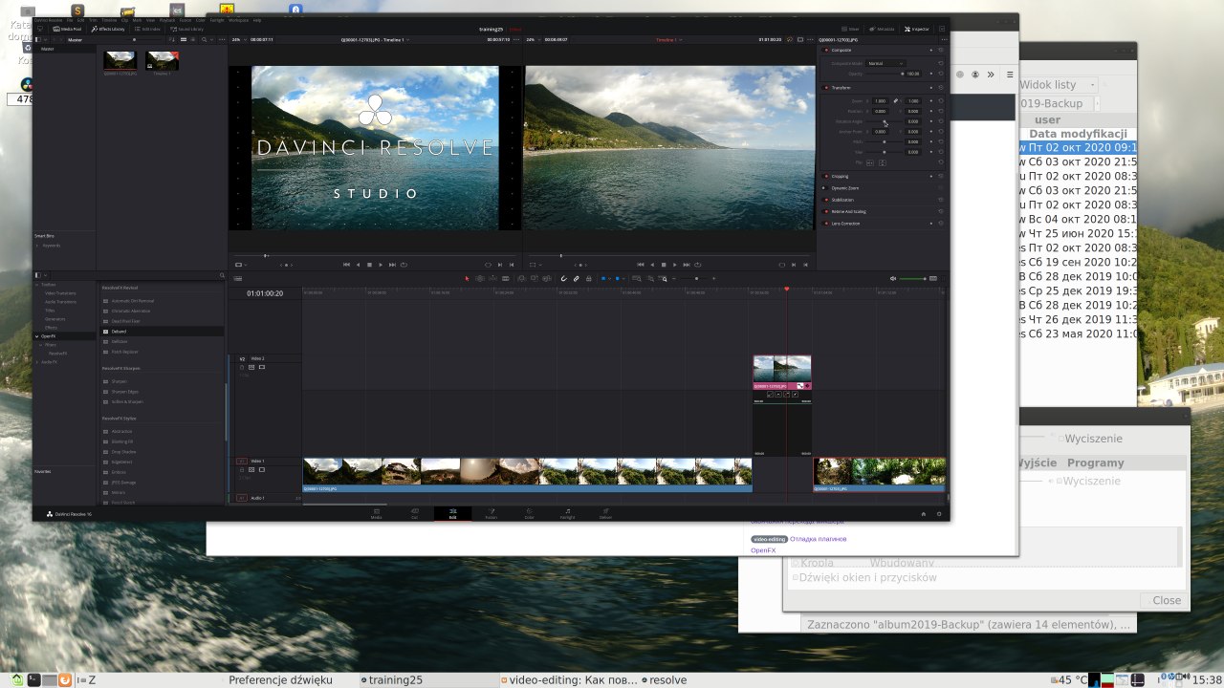Open the Edit Index panel
This screenshot has width=1224, height=688.
pyautogui.click(x=147, y=30)
